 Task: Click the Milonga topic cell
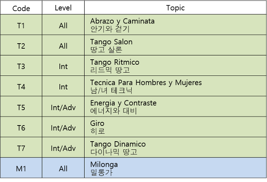[175, 168]
